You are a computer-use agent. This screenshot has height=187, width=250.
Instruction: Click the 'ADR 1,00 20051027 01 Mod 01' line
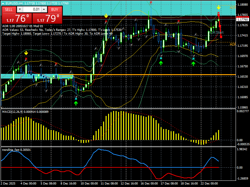(22, 26)
